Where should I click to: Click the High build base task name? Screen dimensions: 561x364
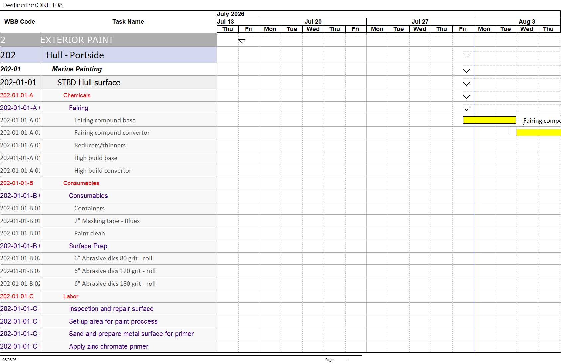pyautogui.click(x=96, y=158)
